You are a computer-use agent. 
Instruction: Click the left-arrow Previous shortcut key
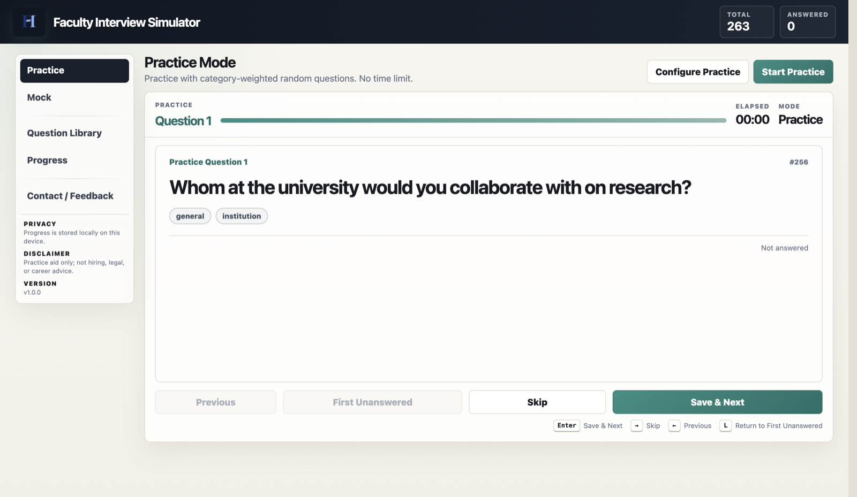click(674, 426)
